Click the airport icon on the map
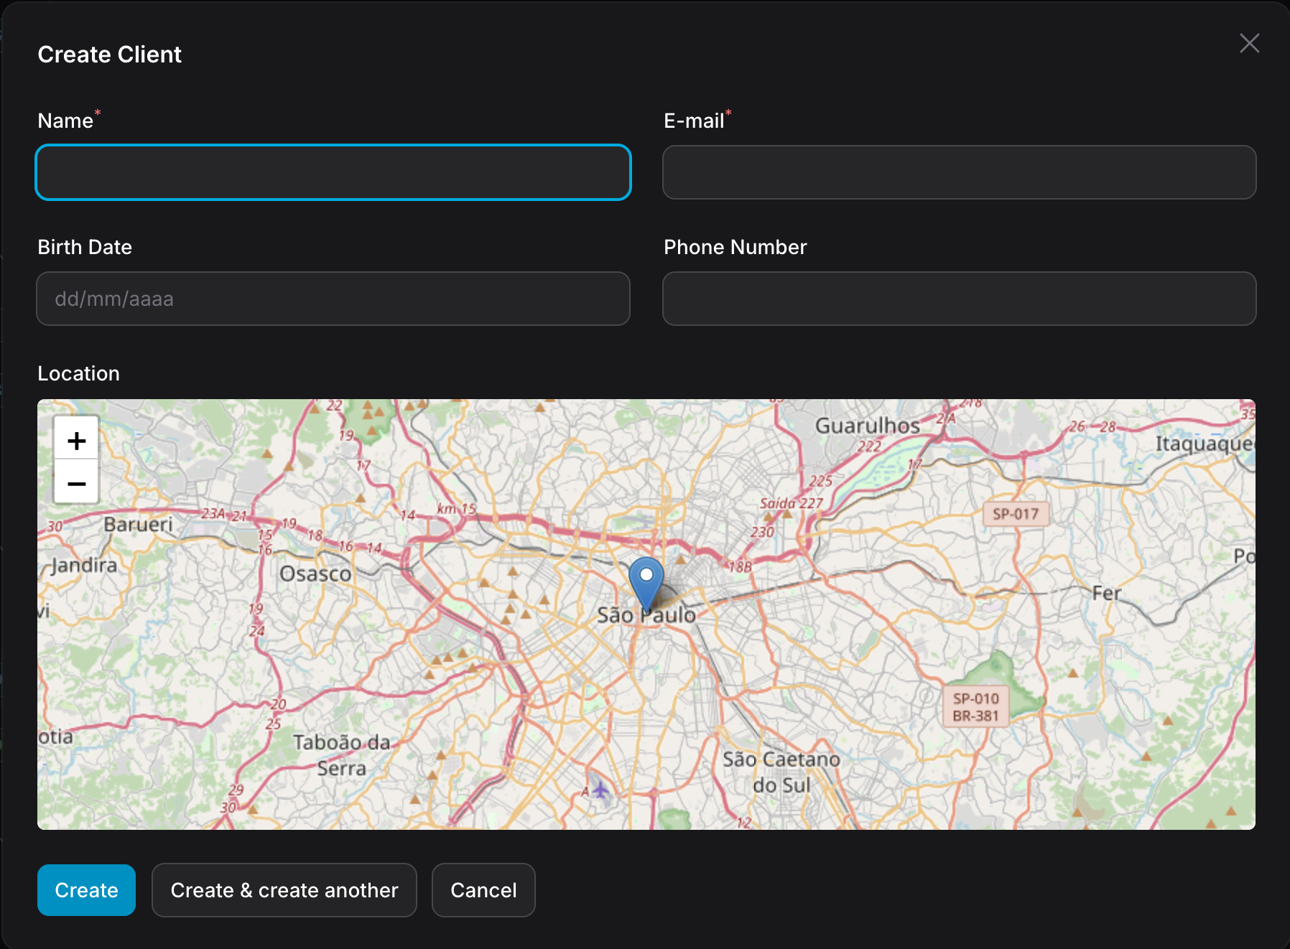The height and width of the screenshot is (949, 1290). [x=600, y=790]
